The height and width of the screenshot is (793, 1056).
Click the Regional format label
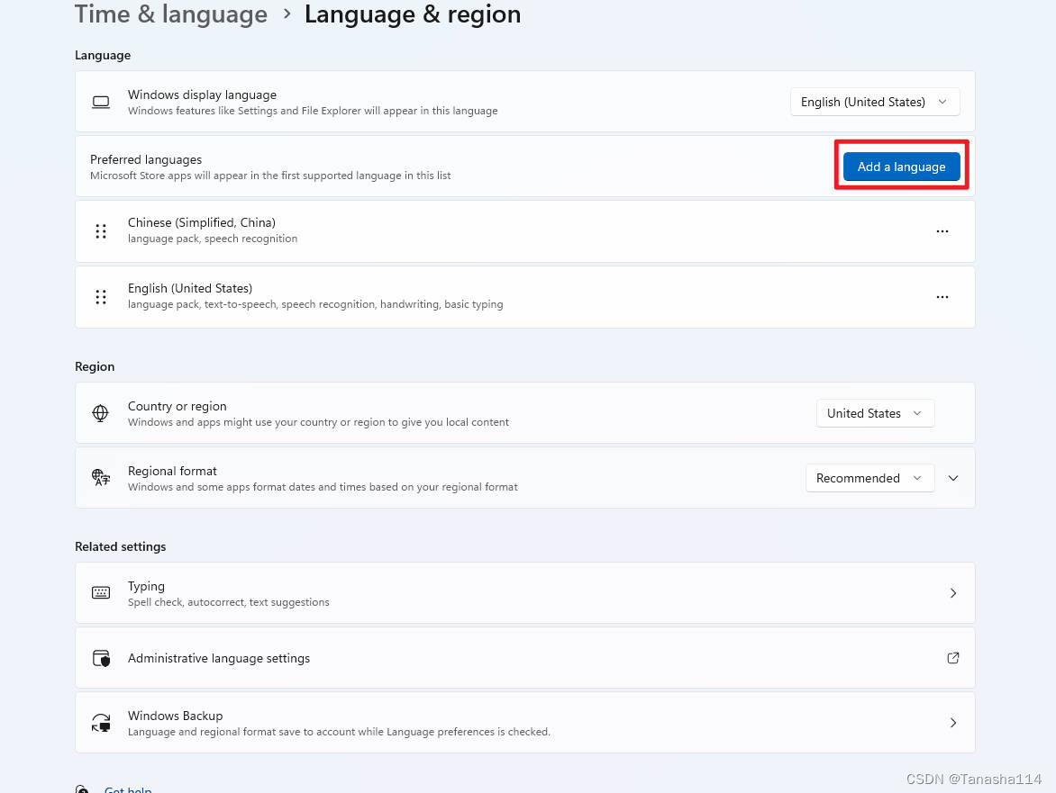click(x=172, y=471)
